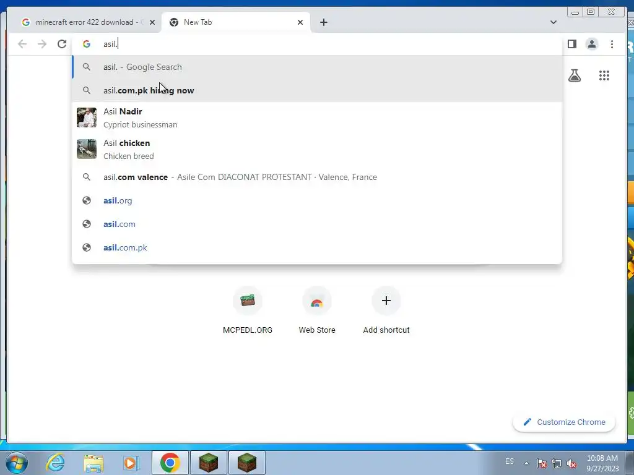
Task: Open the Web Store shortcut
Action: point(317,310)
